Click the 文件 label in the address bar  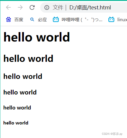coord(58,8)
